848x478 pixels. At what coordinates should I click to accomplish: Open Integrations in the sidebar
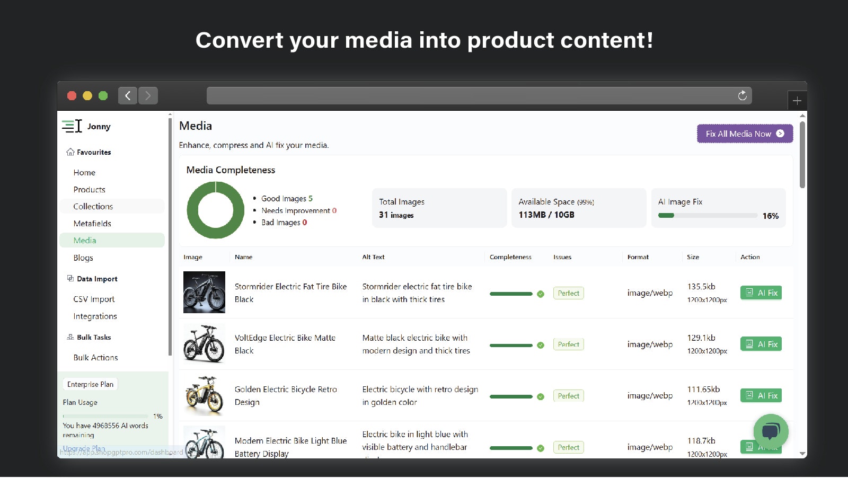[x=95, y=316]
